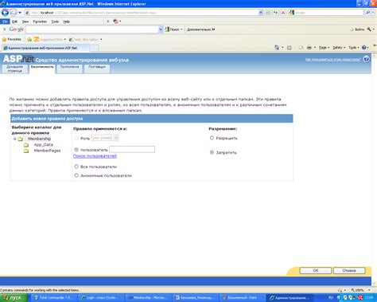The image size is (377, 302).
Task: Click the Refresh icon beside the address bar
Action: click(x=275, y=13)
